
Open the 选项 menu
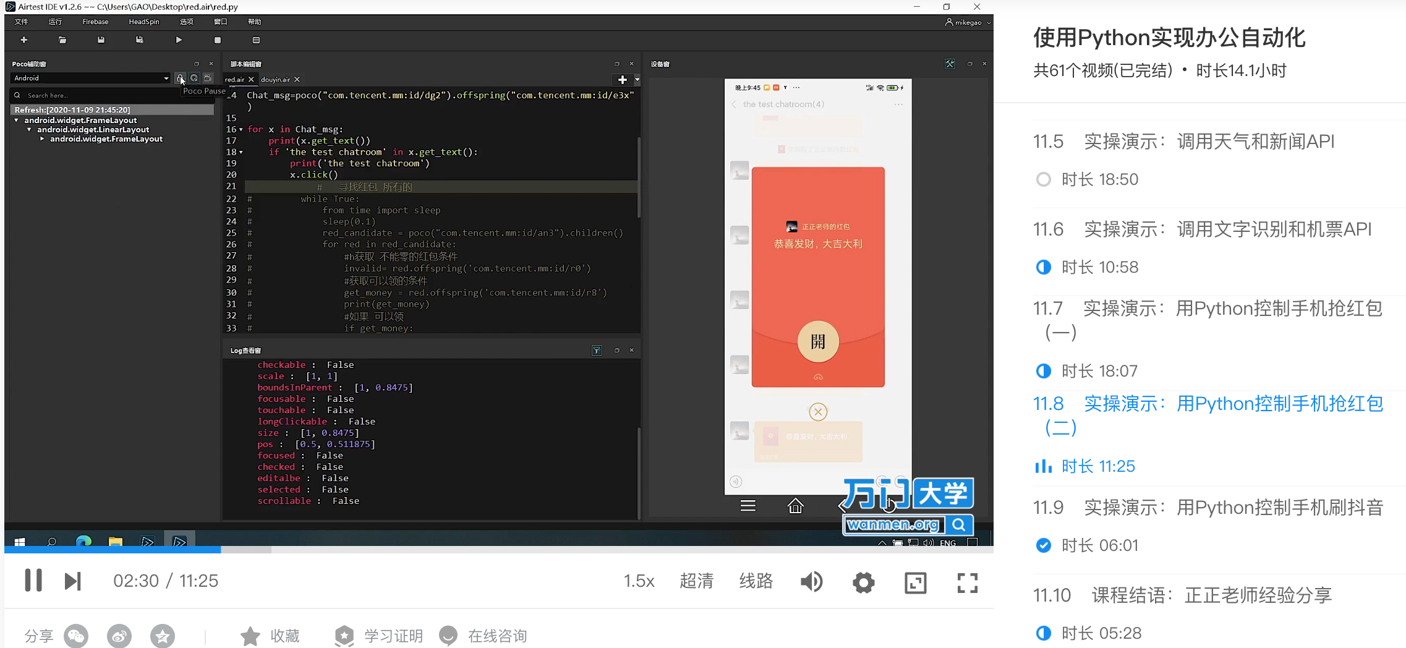186,22
